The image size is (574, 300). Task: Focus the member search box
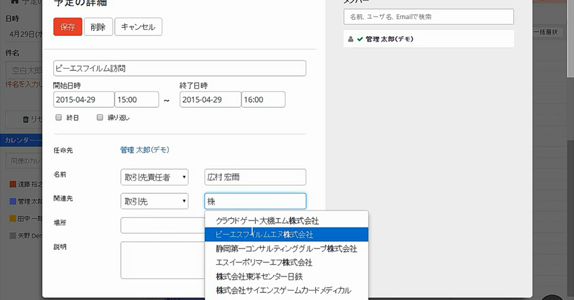(x=428, y=17)
